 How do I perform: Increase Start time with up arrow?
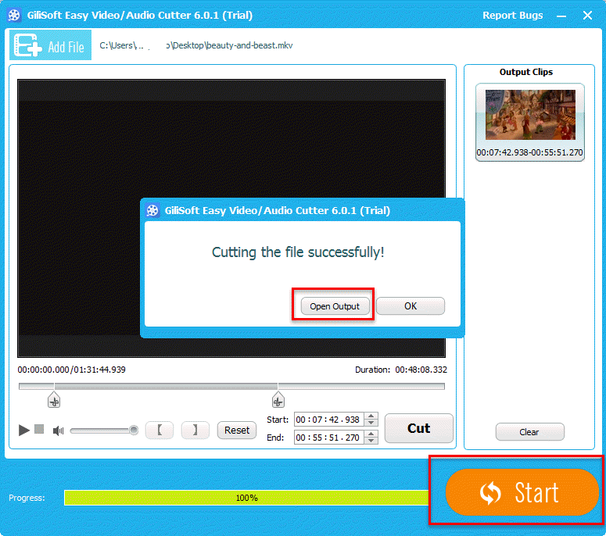tap(371, 416)
